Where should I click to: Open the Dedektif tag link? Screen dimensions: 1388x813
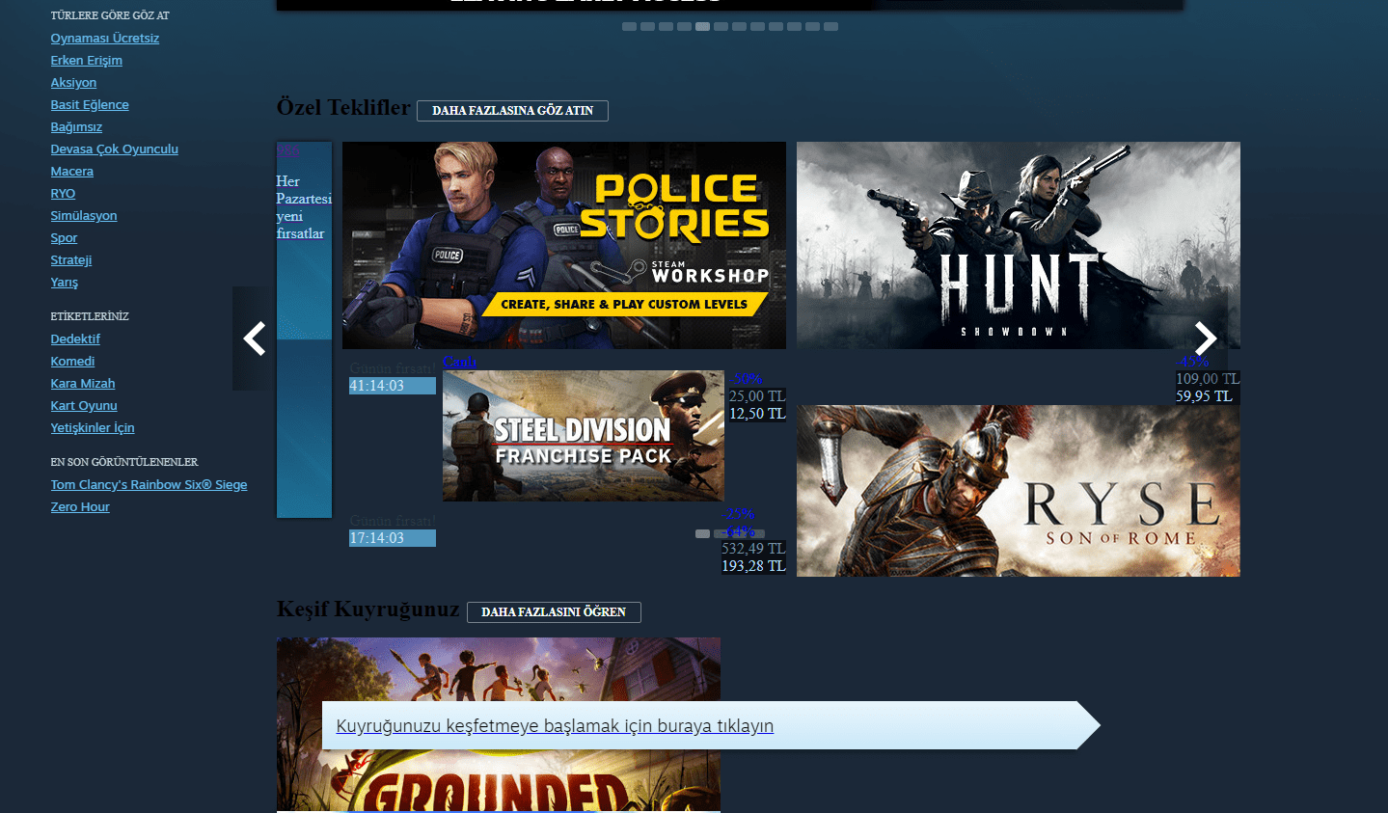coord(75,339)
